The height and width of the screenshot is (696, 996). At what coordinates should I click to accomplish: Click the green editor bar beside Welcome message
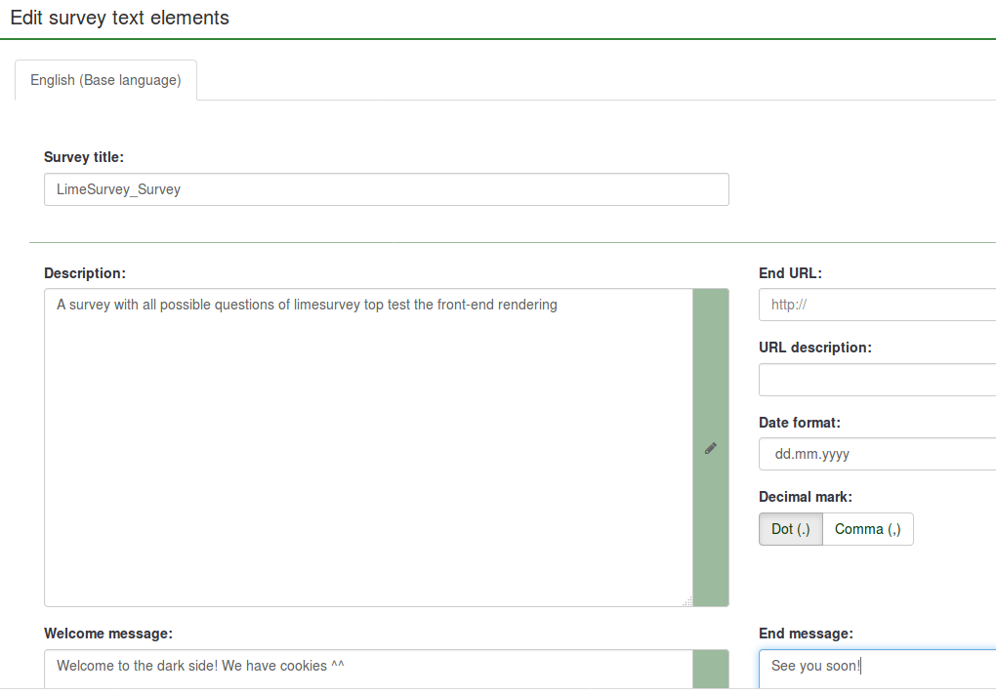click(x=711, y=669)
